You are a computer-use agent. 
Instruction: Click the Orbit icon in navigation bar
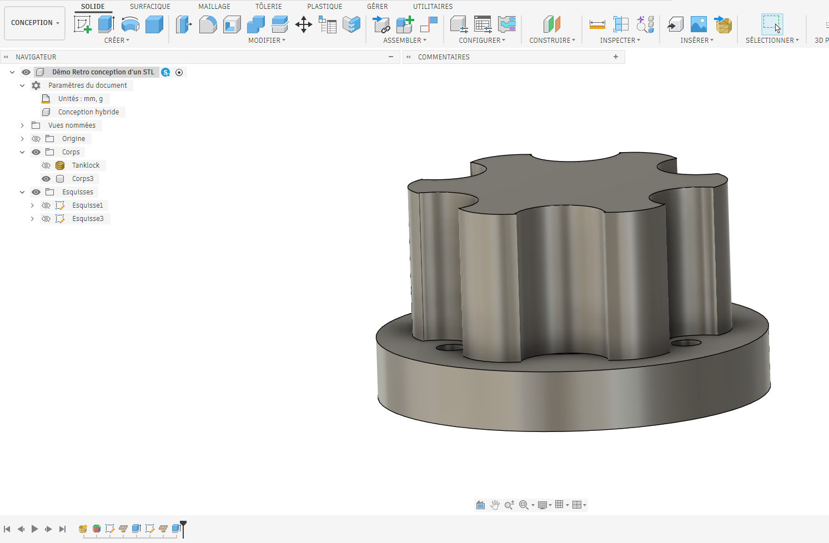pyautogui.click(x=480, y=505)
